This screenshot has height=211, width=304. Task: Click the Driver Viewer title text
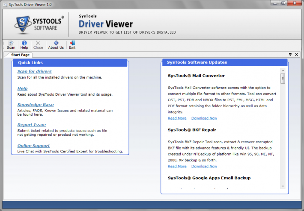(106, 24)
